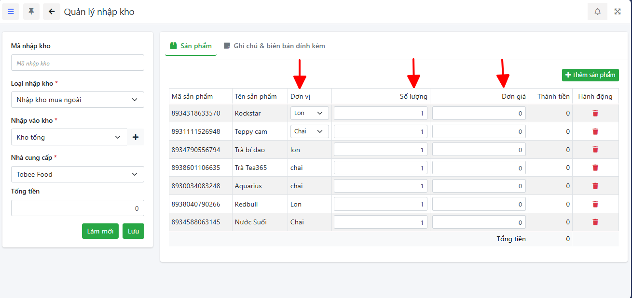Viewport: 632px width, 298px height.
Task: Open Ghi chú & biên bản đính kèm tab
Action: 274,46
